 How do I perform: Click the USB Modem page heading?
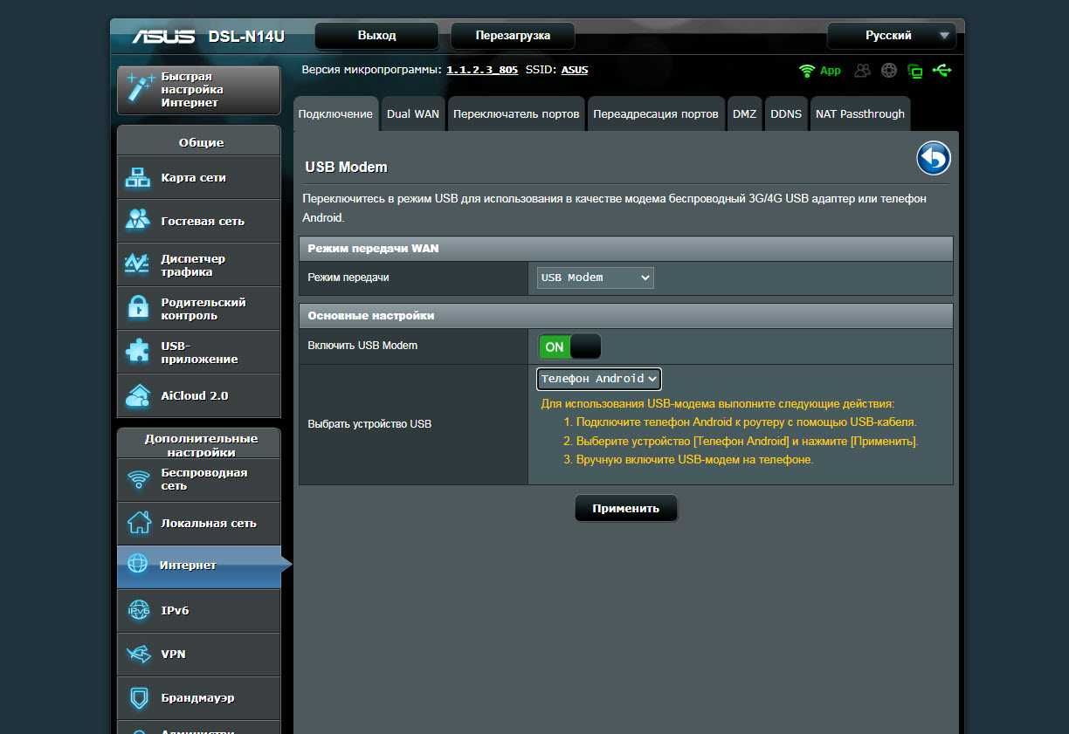pyautogui.click(x=346, y=167)
